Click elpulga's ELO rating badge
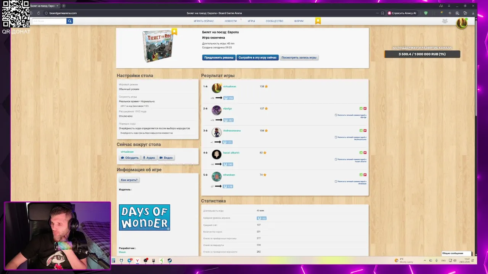This screenshot has height=274, width=488. 228,120
